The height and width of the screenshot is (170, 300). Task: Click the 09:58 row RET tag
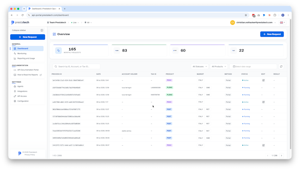tap(208, 131)
